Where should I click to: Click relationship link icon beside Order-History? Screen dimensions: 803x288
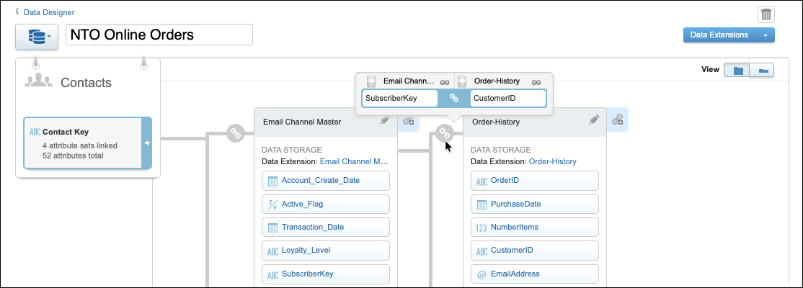[x=444, y=133]
